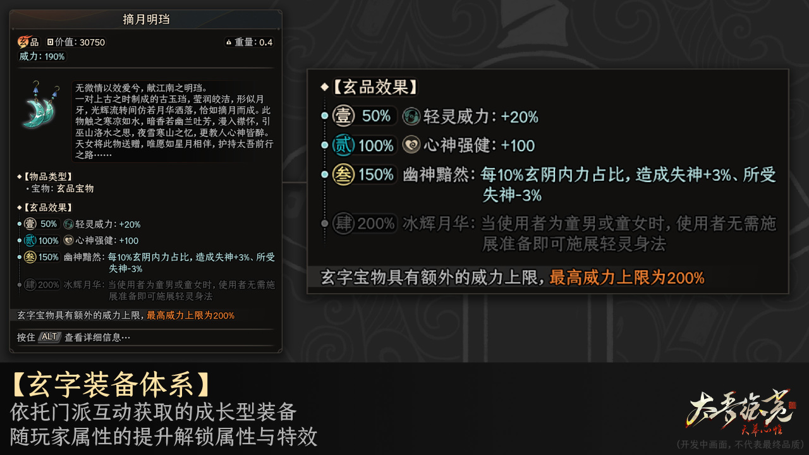Click the 威力: 190% stat label
This screenshot has height=455, width=809.
tap(42, 57)
